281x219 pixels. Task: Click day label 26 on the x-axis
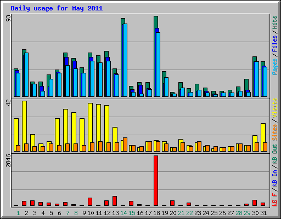222,213
